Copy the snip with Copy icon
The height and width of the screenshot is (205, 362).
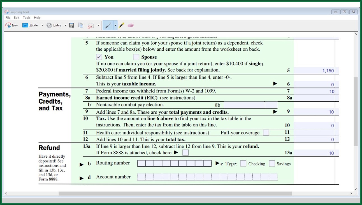pos(81,25)
